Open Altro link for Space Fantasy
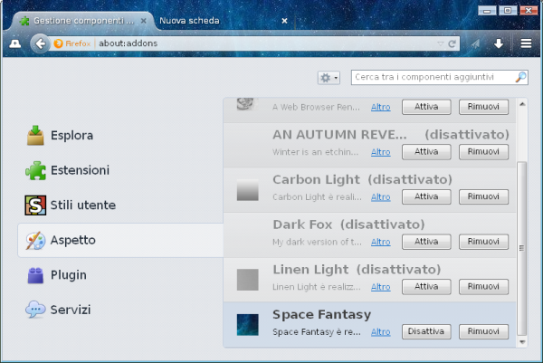 click(381, 332)
